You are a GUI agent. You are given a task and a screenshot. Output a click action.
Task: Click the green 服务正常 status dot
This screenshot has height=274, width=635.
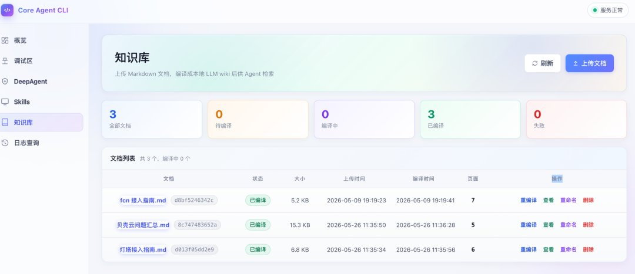coord(595,11)
